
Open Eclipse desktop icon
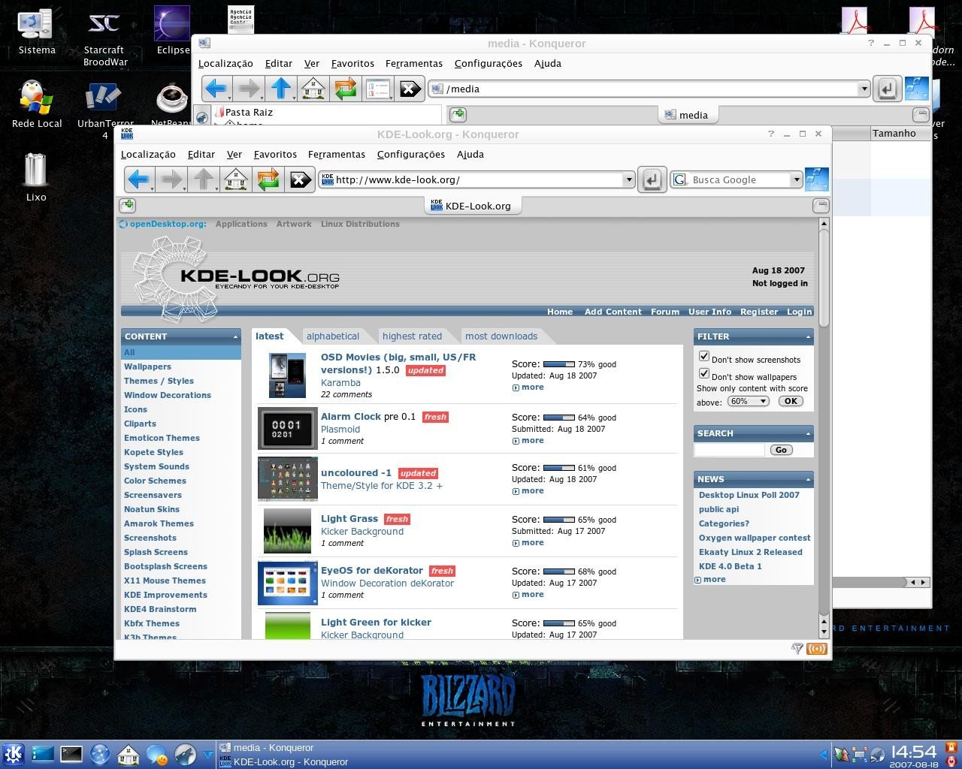173,32
